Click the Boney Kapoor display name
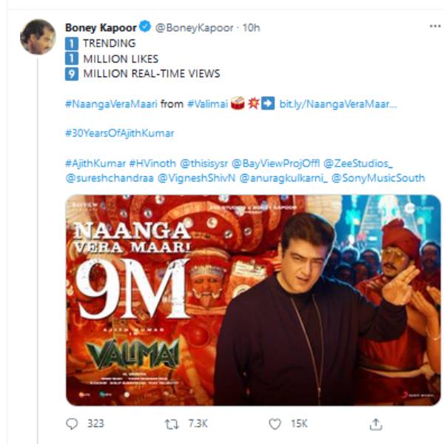Image resolution: width=444 pixels, height=444 pixels. pos(101,27)
